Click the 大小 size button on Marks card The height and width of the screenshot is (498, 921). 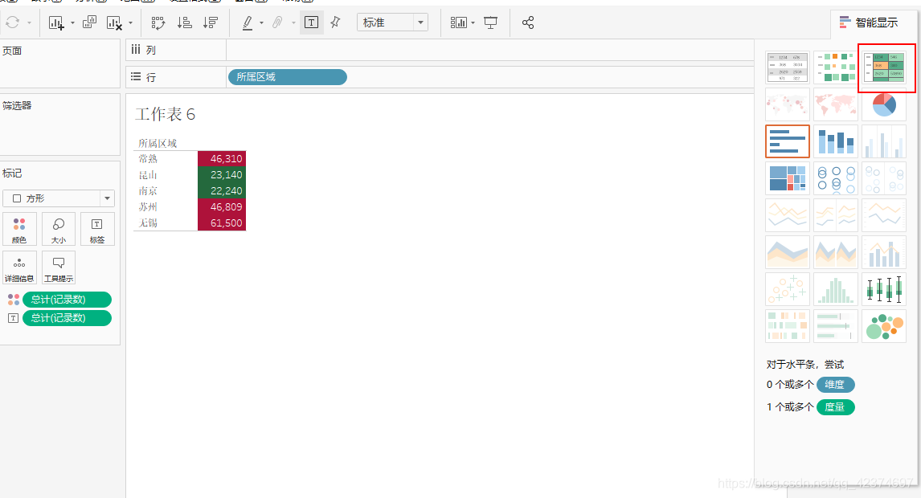(58, 229)
